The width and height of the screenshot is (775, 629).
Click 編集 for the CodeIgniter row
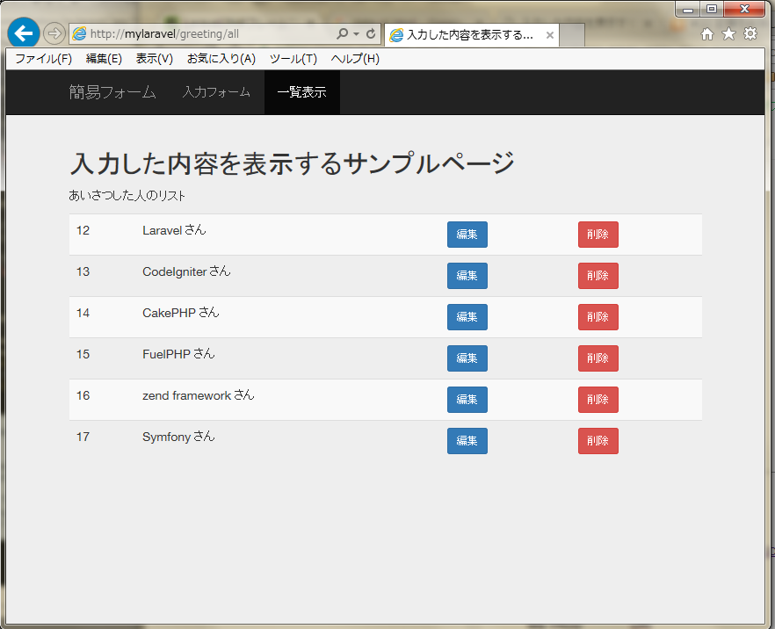pos(467,276)
